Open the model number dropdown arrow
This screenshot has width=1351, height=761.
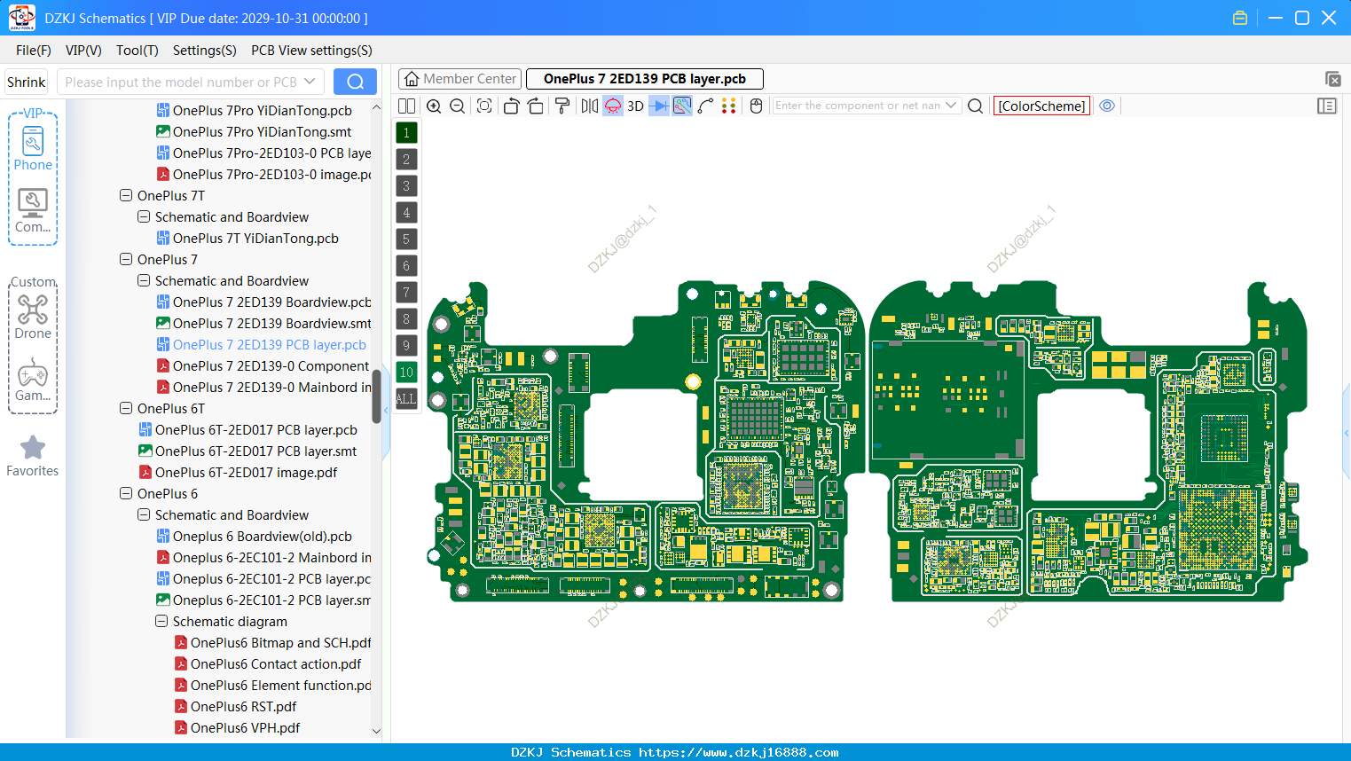click(x=310, y=82)
